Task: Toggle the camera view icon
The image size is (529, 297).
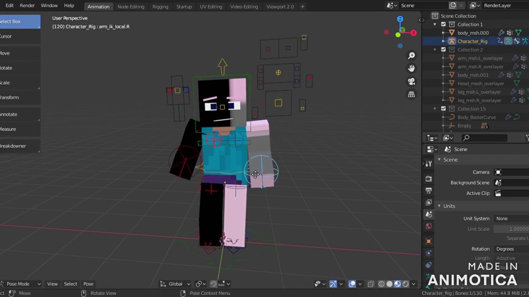Action: pyautogui.click(x=411, y=81)
